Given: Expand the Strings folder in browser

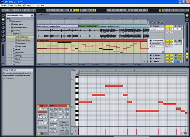Looking at the screenshot, I should click(12, 56).
